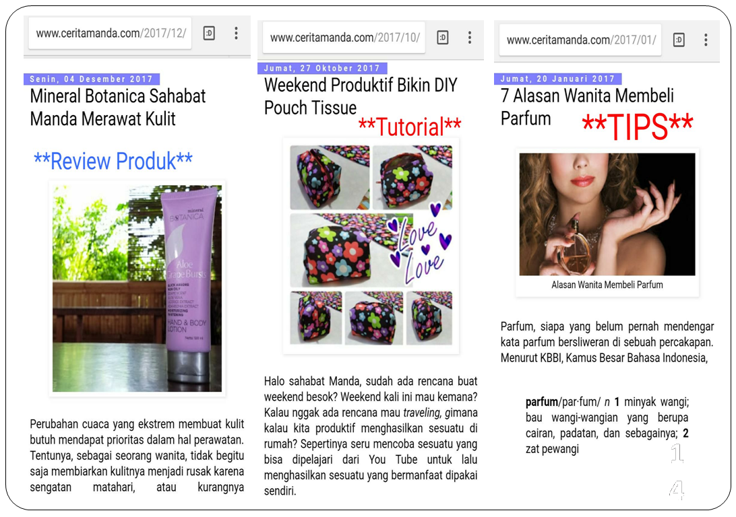
Task: Click Alasan Wanita Membeli Parfum caption
Action: (607, 285)
